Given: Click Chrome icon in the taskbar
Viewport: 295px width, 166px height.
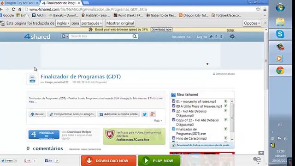Looking at the screenshot, I should (x=280, y=71).
